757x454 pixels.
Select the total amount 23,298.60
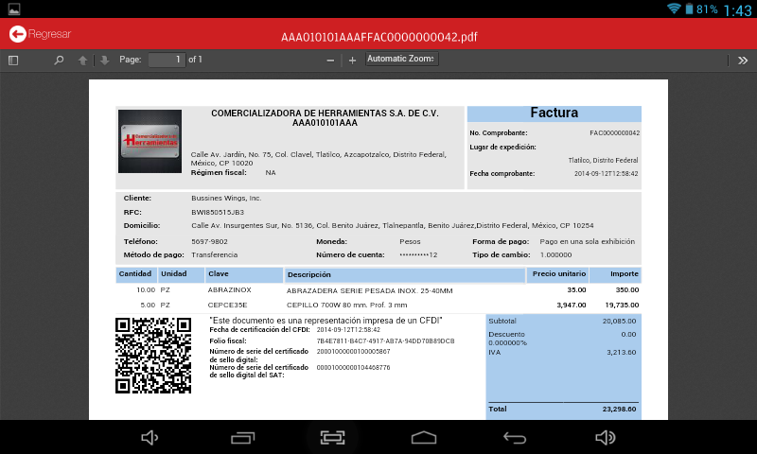point(619,410)
